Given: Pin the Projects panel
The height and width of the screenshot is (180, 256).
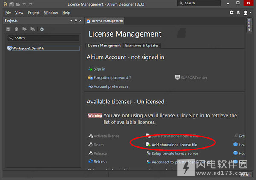Looking at the screenshot, I should 76,20.
